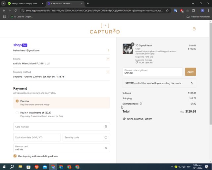
Task: Bookmark this page with the star icon
Action: (167, 11)
